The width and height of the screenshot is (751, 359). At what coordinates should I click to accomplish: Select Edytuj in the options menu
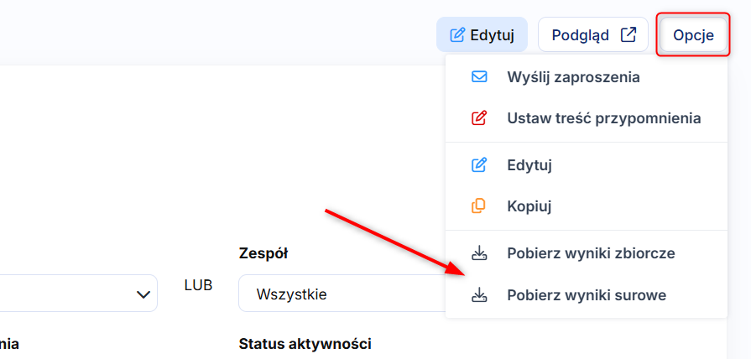529,165
